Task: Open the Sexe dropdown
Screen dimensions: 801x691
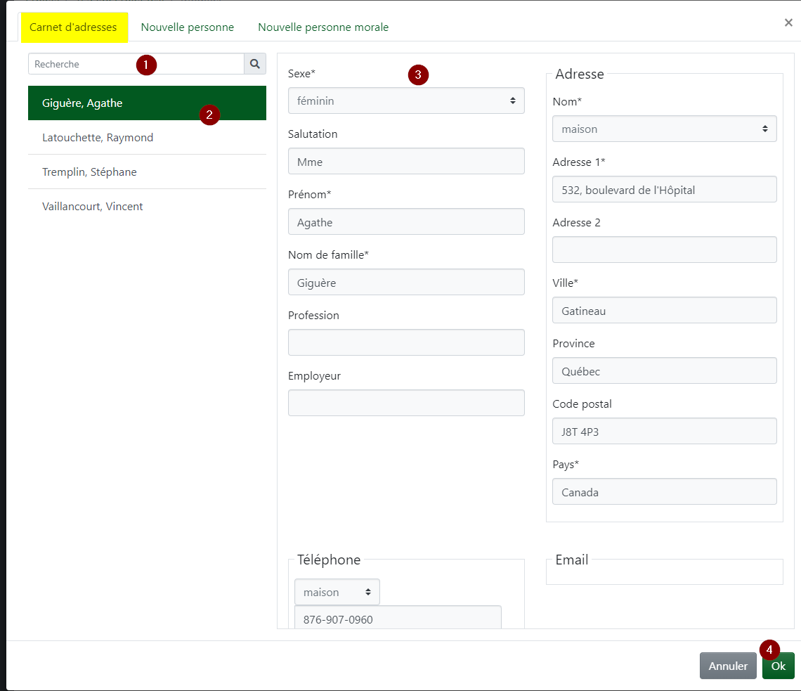Action: pos(406,101)
